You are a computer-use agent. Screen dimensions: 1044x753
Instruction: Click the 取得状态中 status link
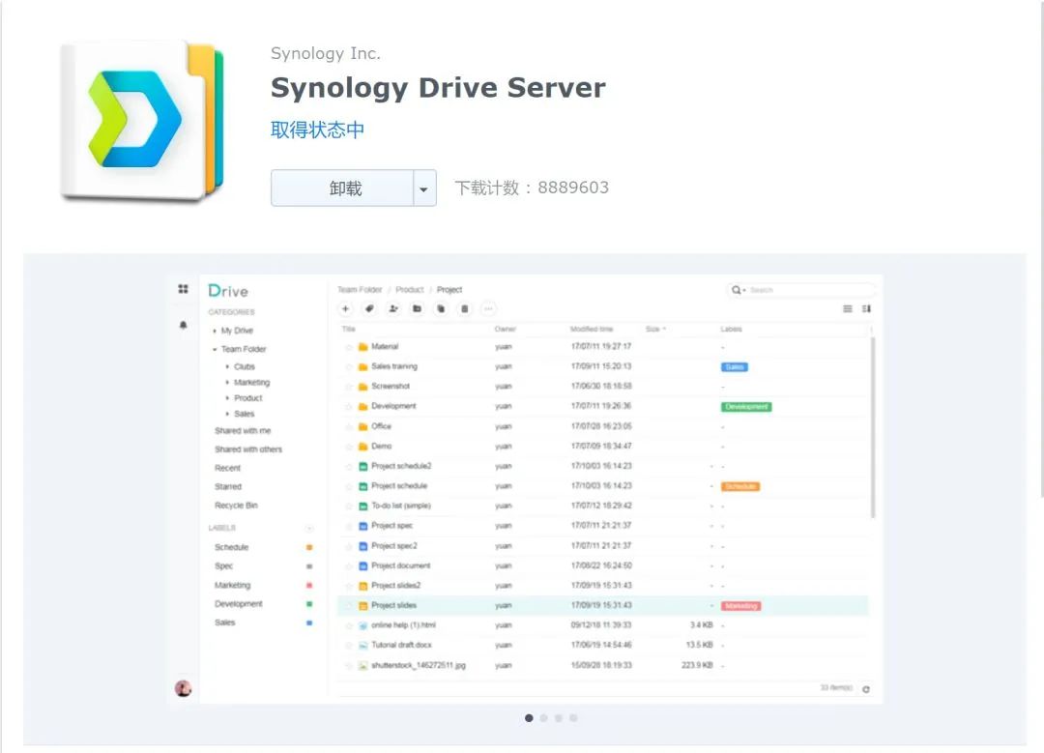pos(318,130)
